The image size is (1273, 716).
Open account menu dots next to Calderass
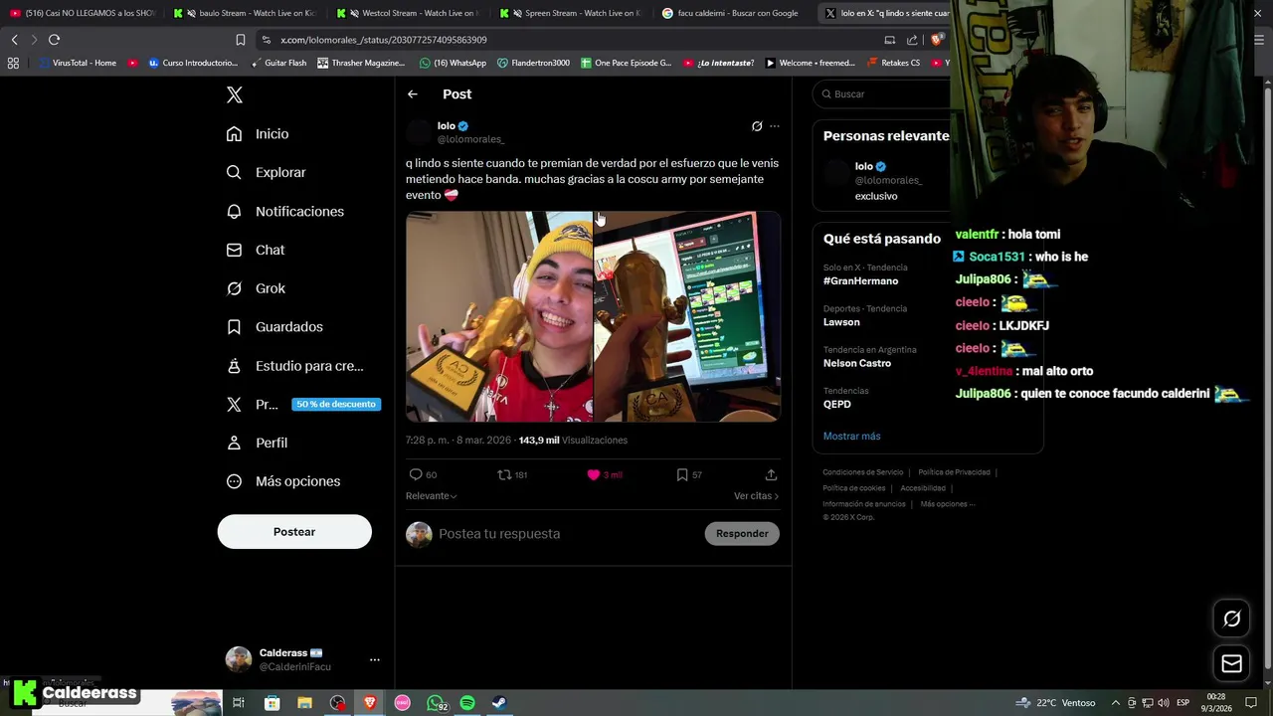pos(375,659)
